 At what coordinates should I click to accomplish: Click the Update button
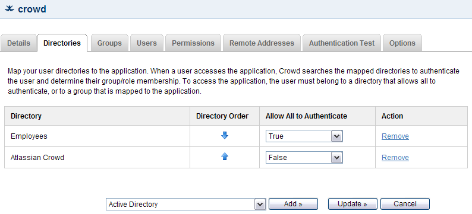(x=353, y=204)
